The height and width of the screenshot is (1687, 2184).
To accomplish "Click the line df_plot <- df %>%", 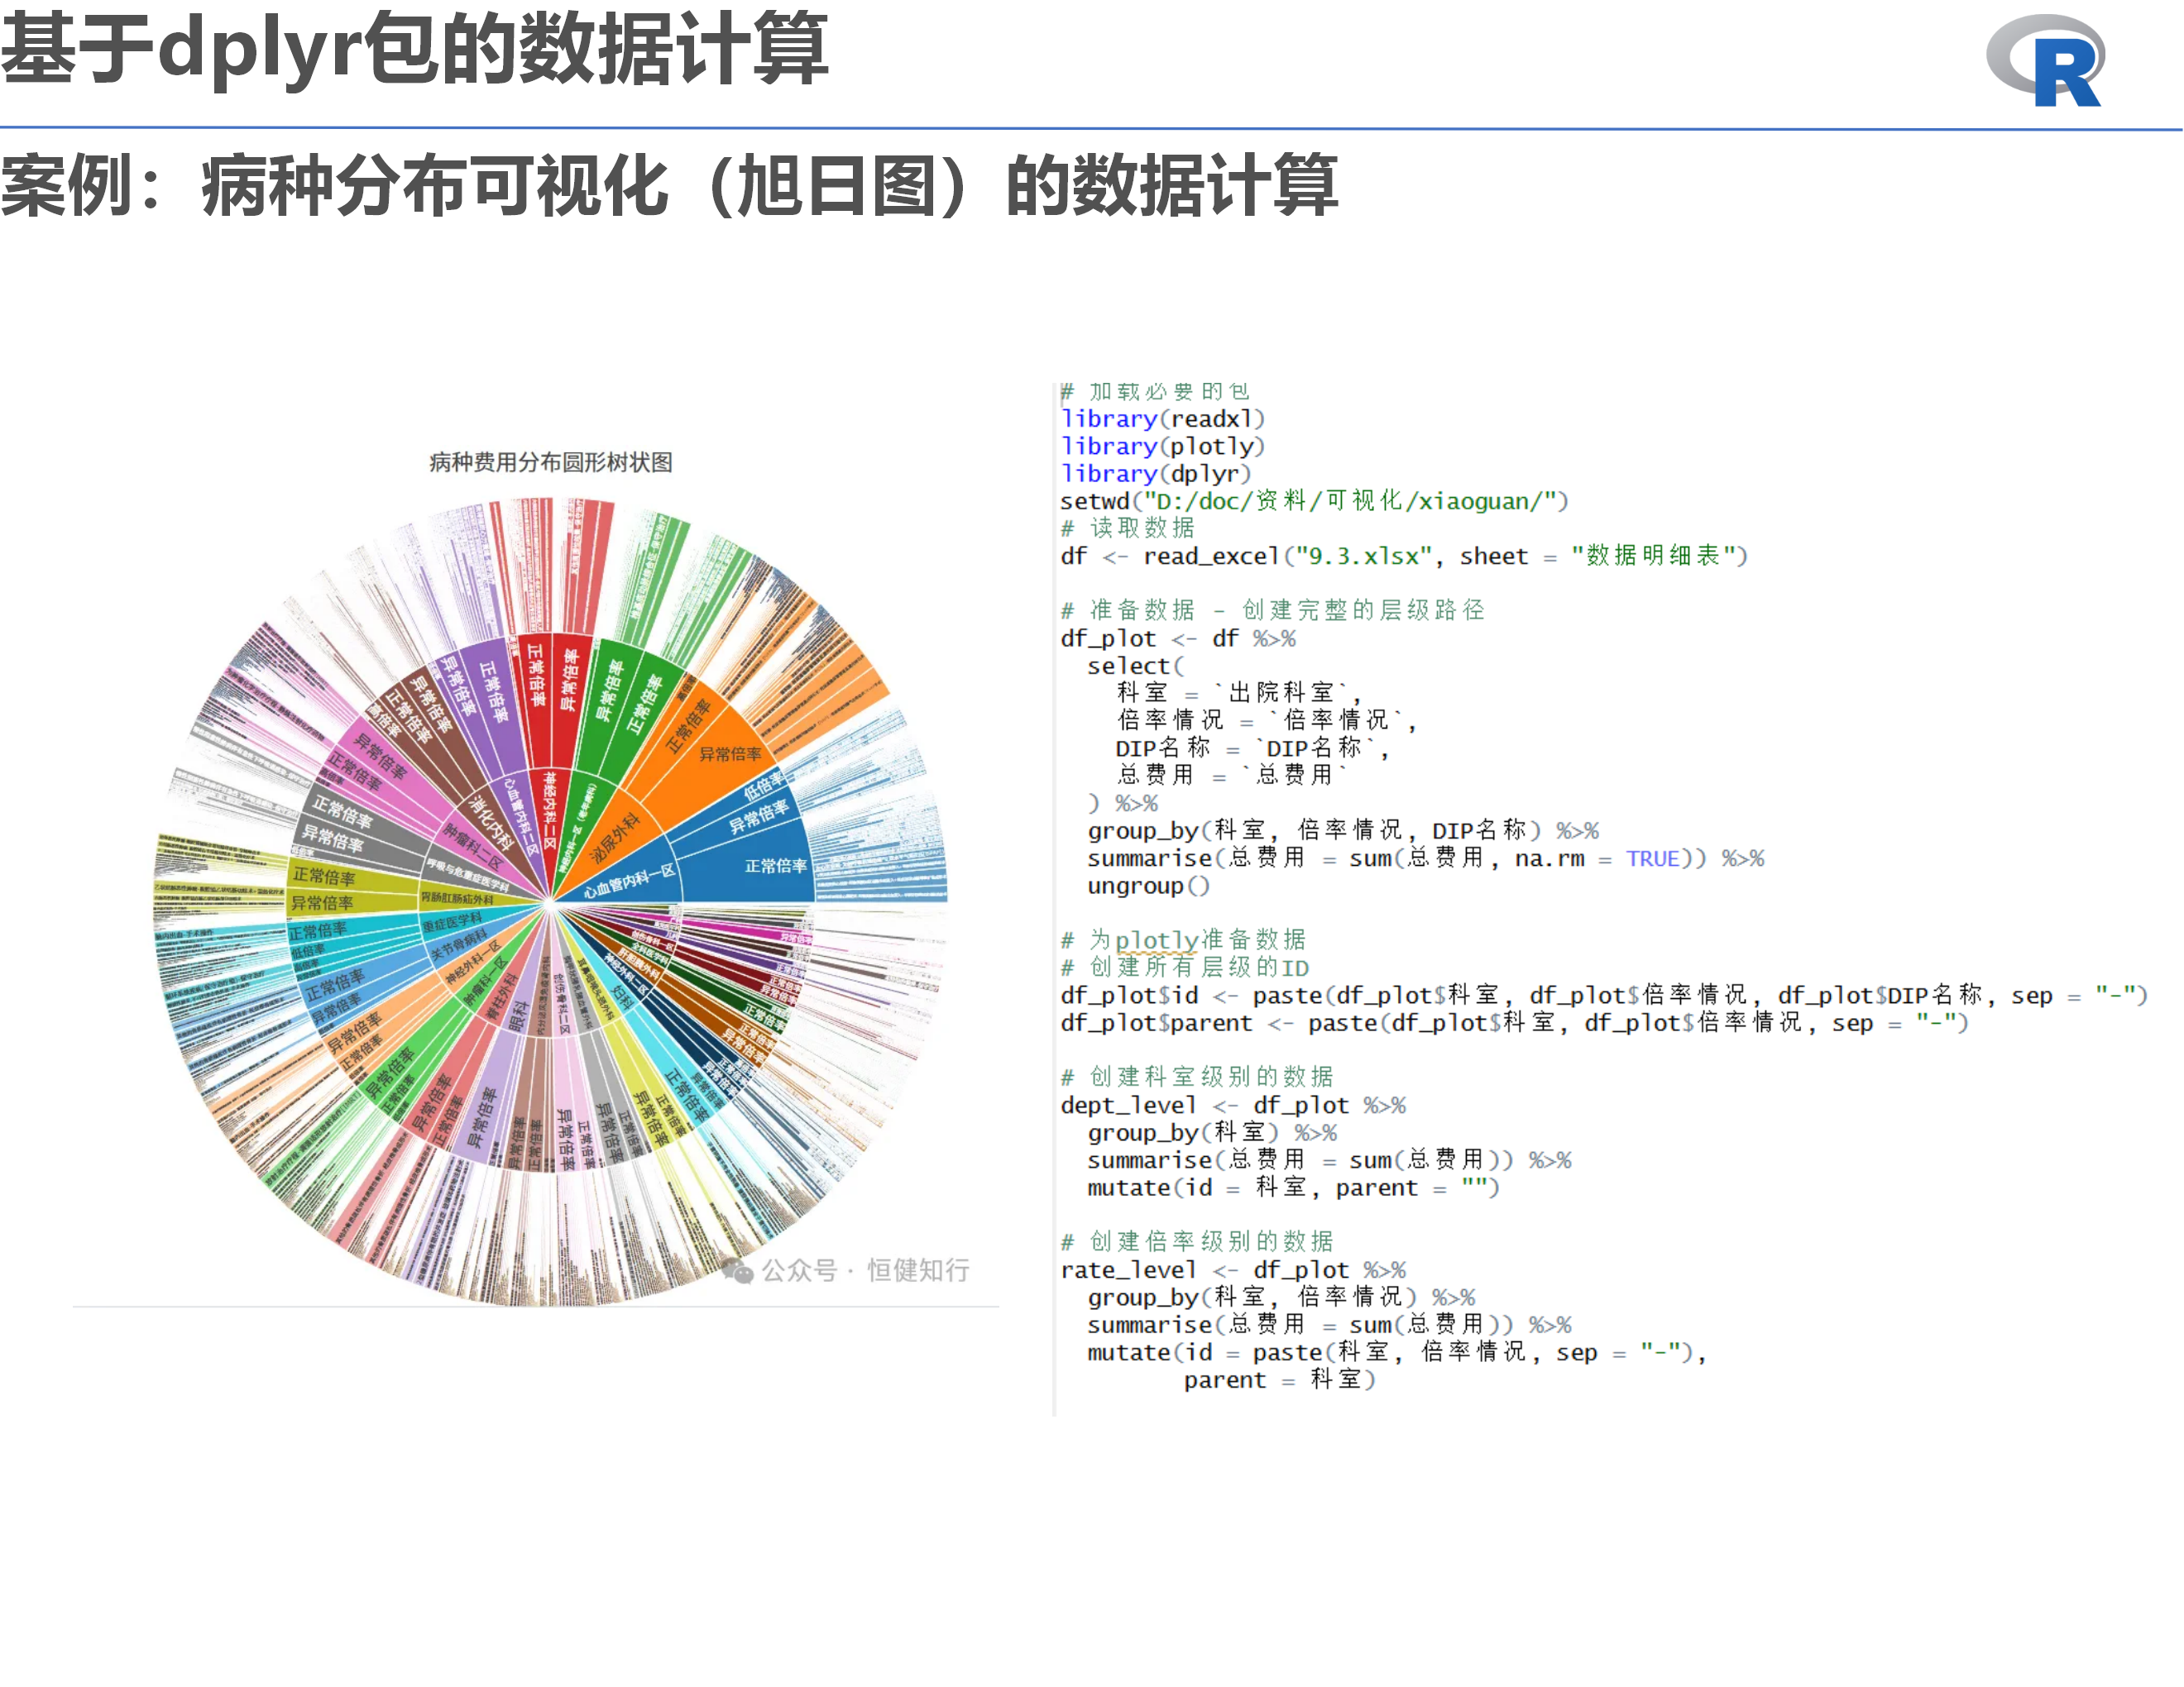I will [x=1178, y=638].
